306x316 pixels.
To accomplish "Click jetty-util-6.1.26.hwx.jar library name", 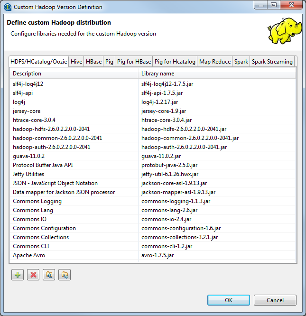I will coord(170,174).
